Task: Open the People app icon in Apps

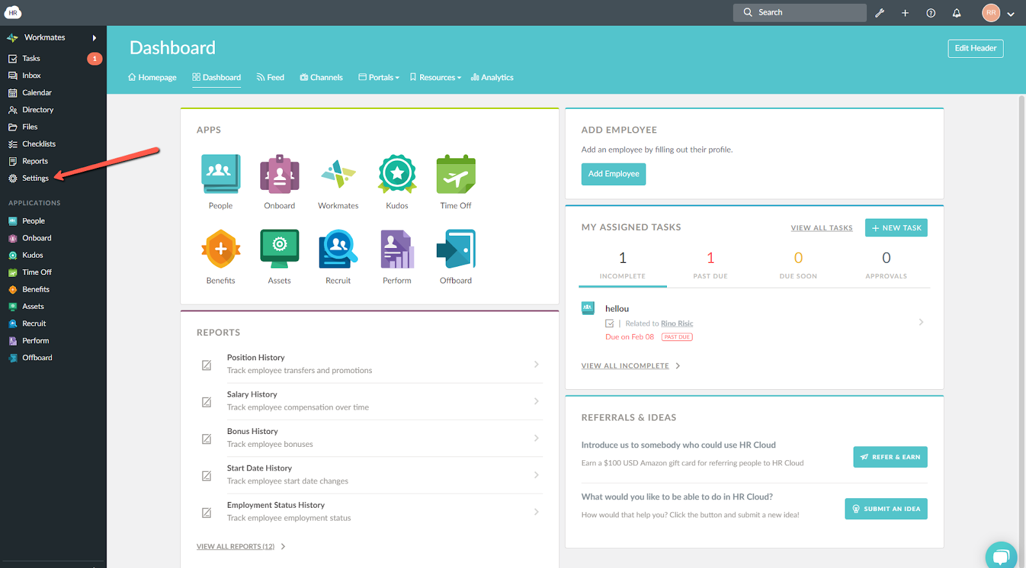Action: click(221, 174)
